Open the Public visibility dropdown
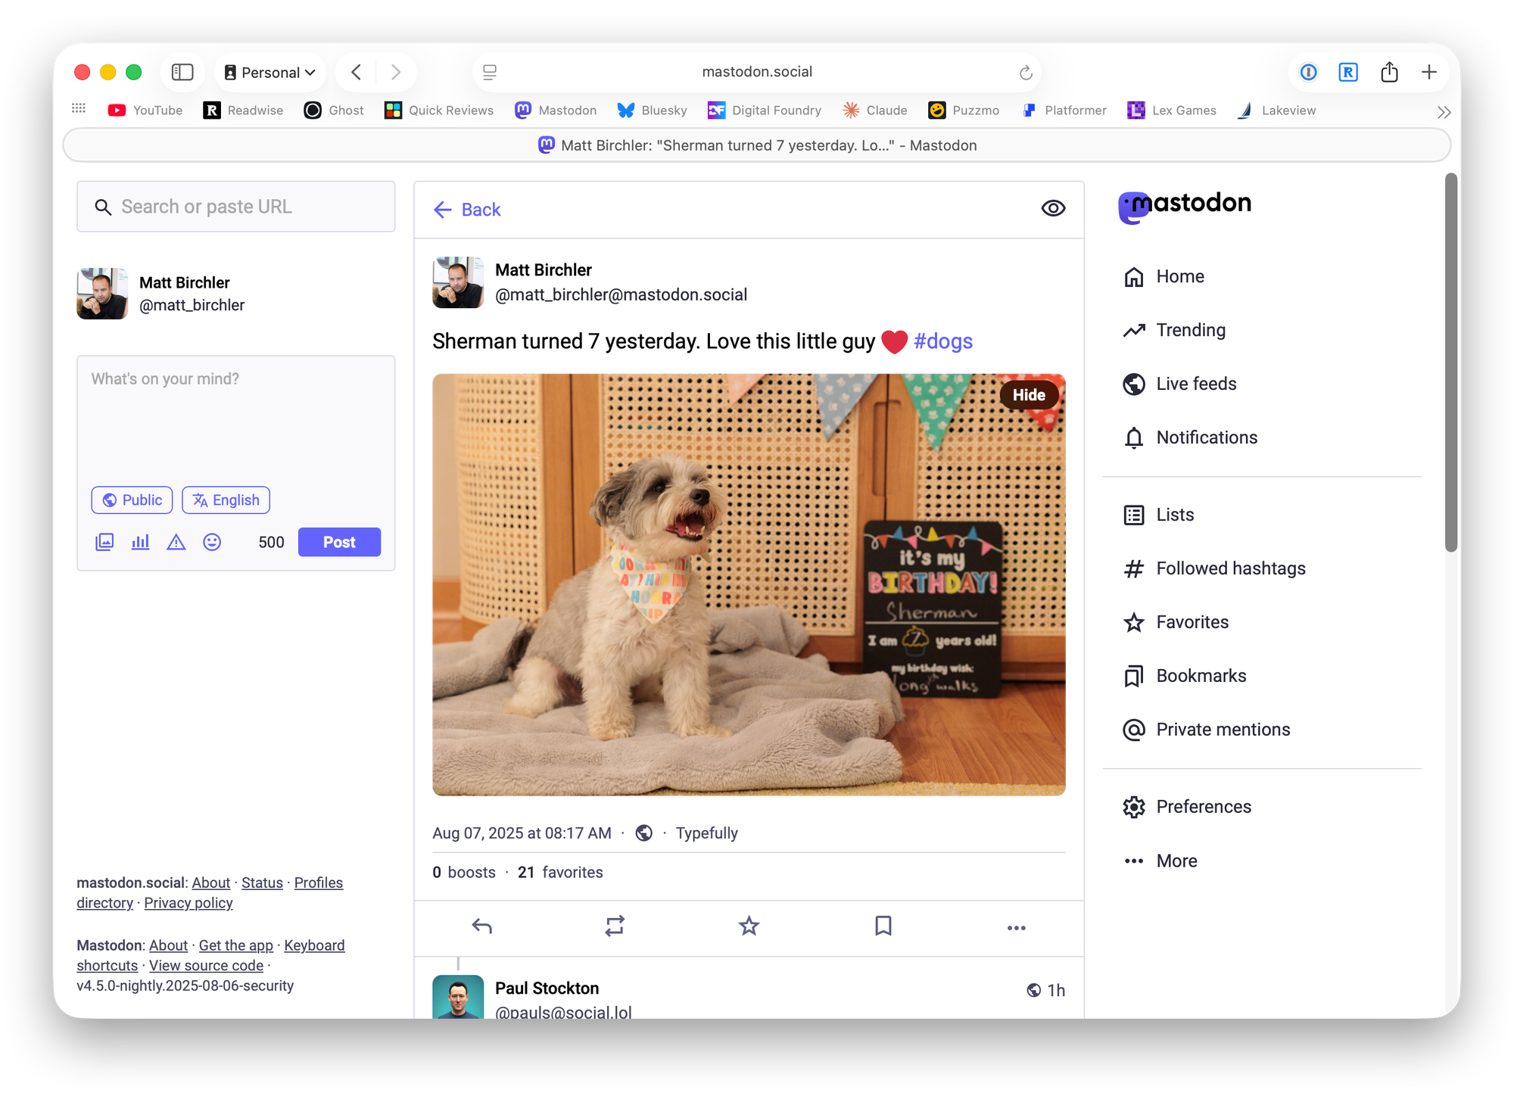This screenshot has width=1514, height=1102. click(x=132, y=500)
